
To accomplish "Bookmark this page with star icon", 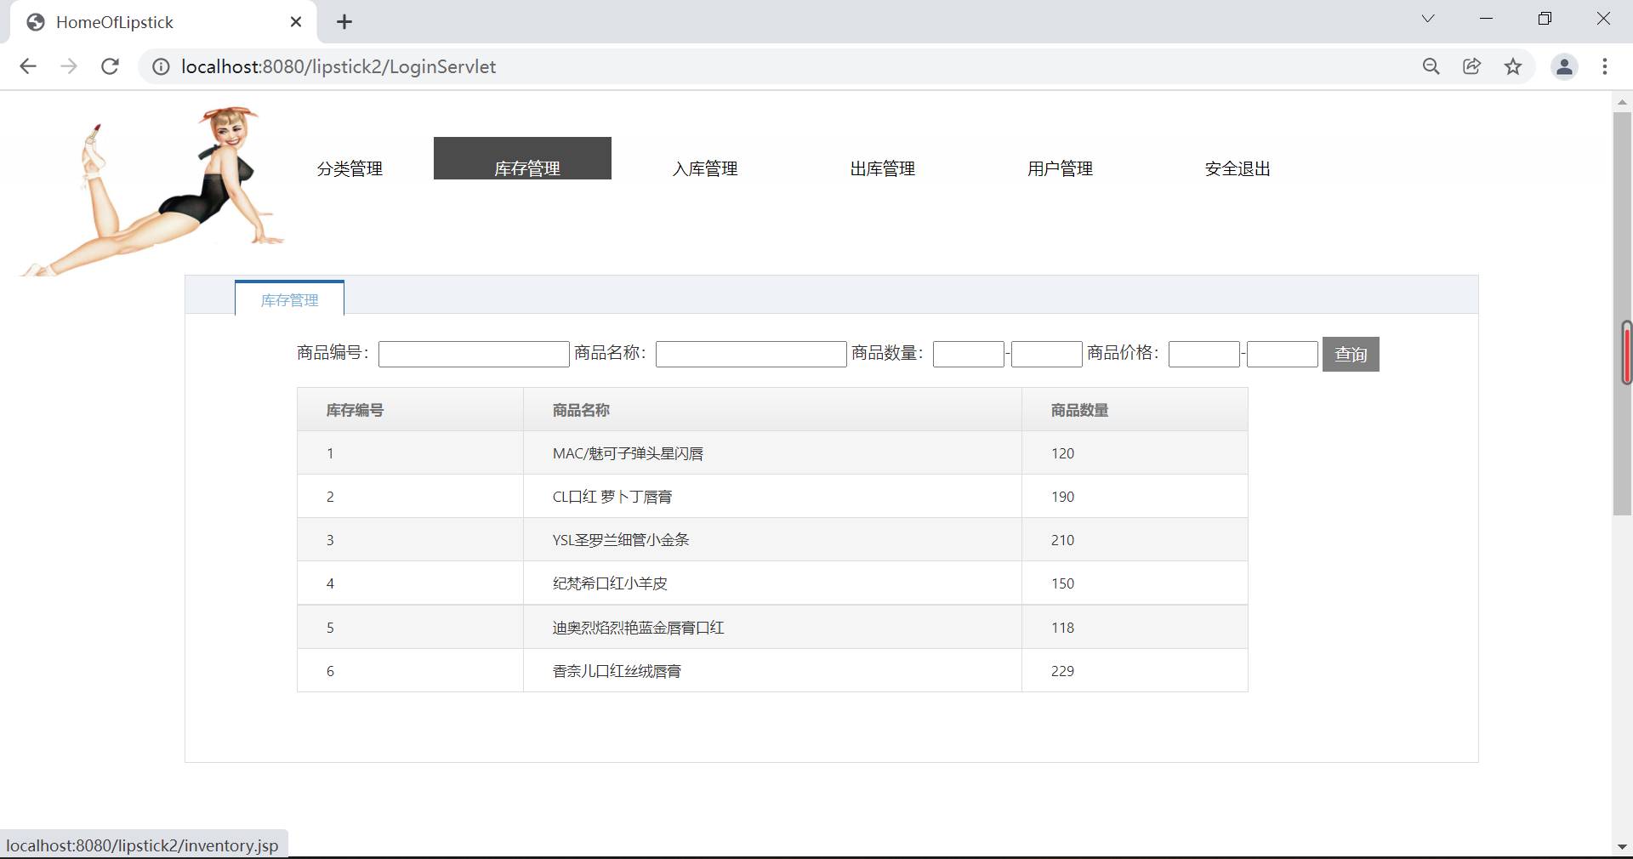I will click(x=1513, y=66).
